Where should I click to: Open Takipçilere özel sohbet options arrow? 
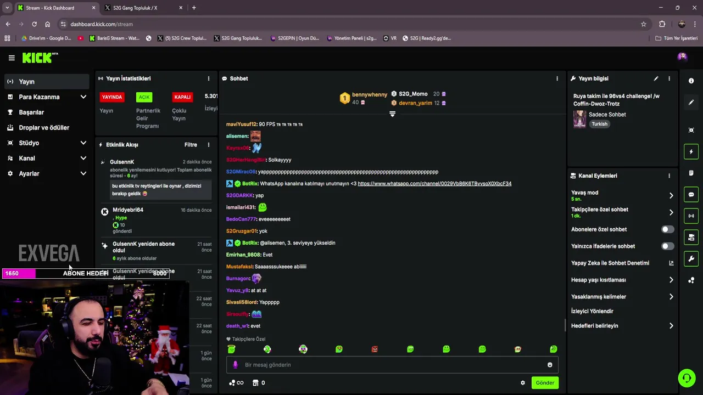(671, 212)
